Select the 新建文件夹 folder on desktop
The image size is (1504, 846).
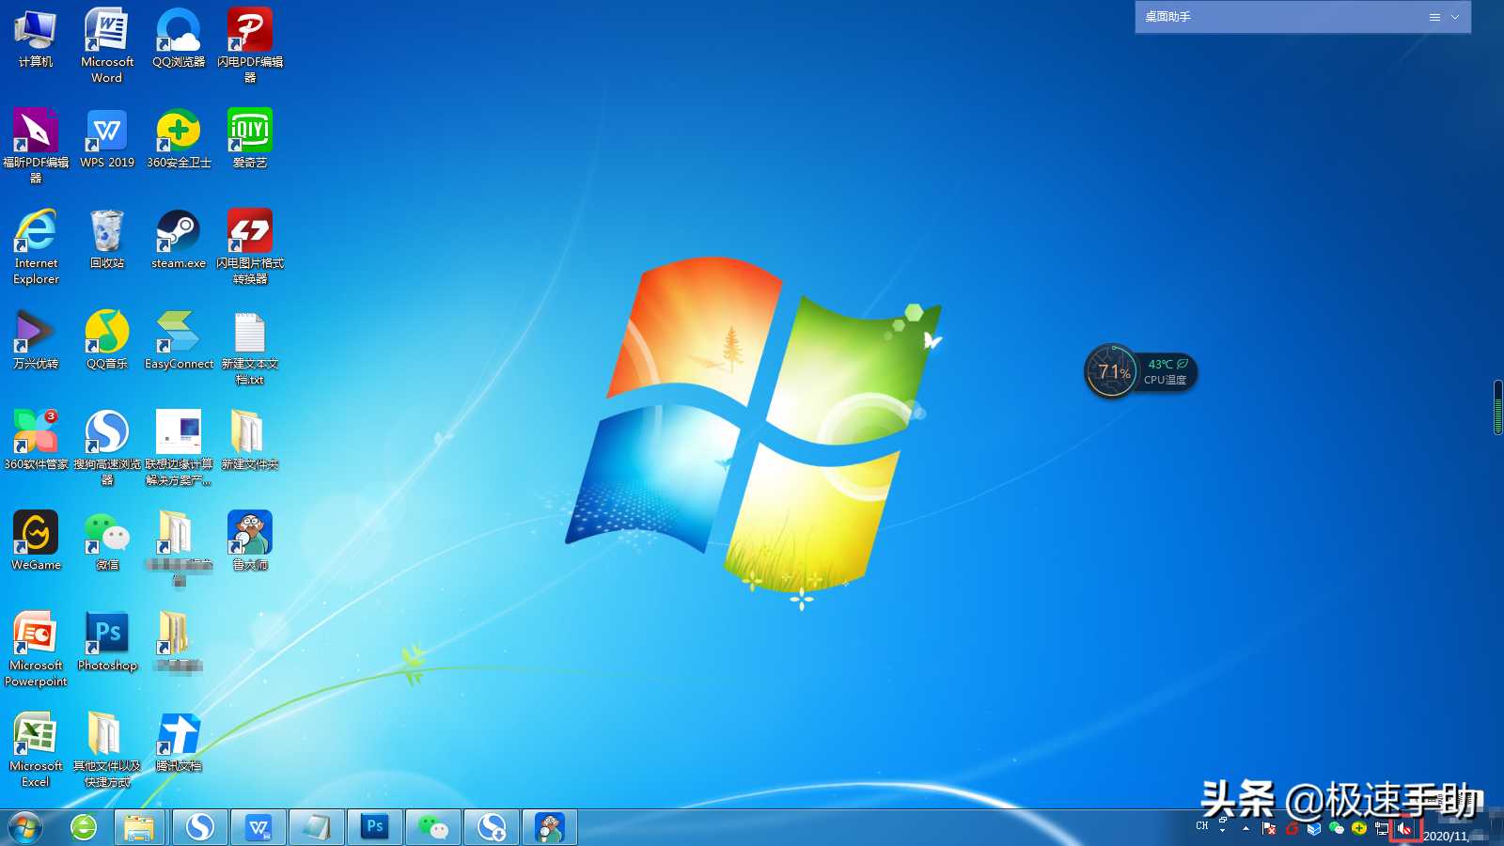click(250, 441)
